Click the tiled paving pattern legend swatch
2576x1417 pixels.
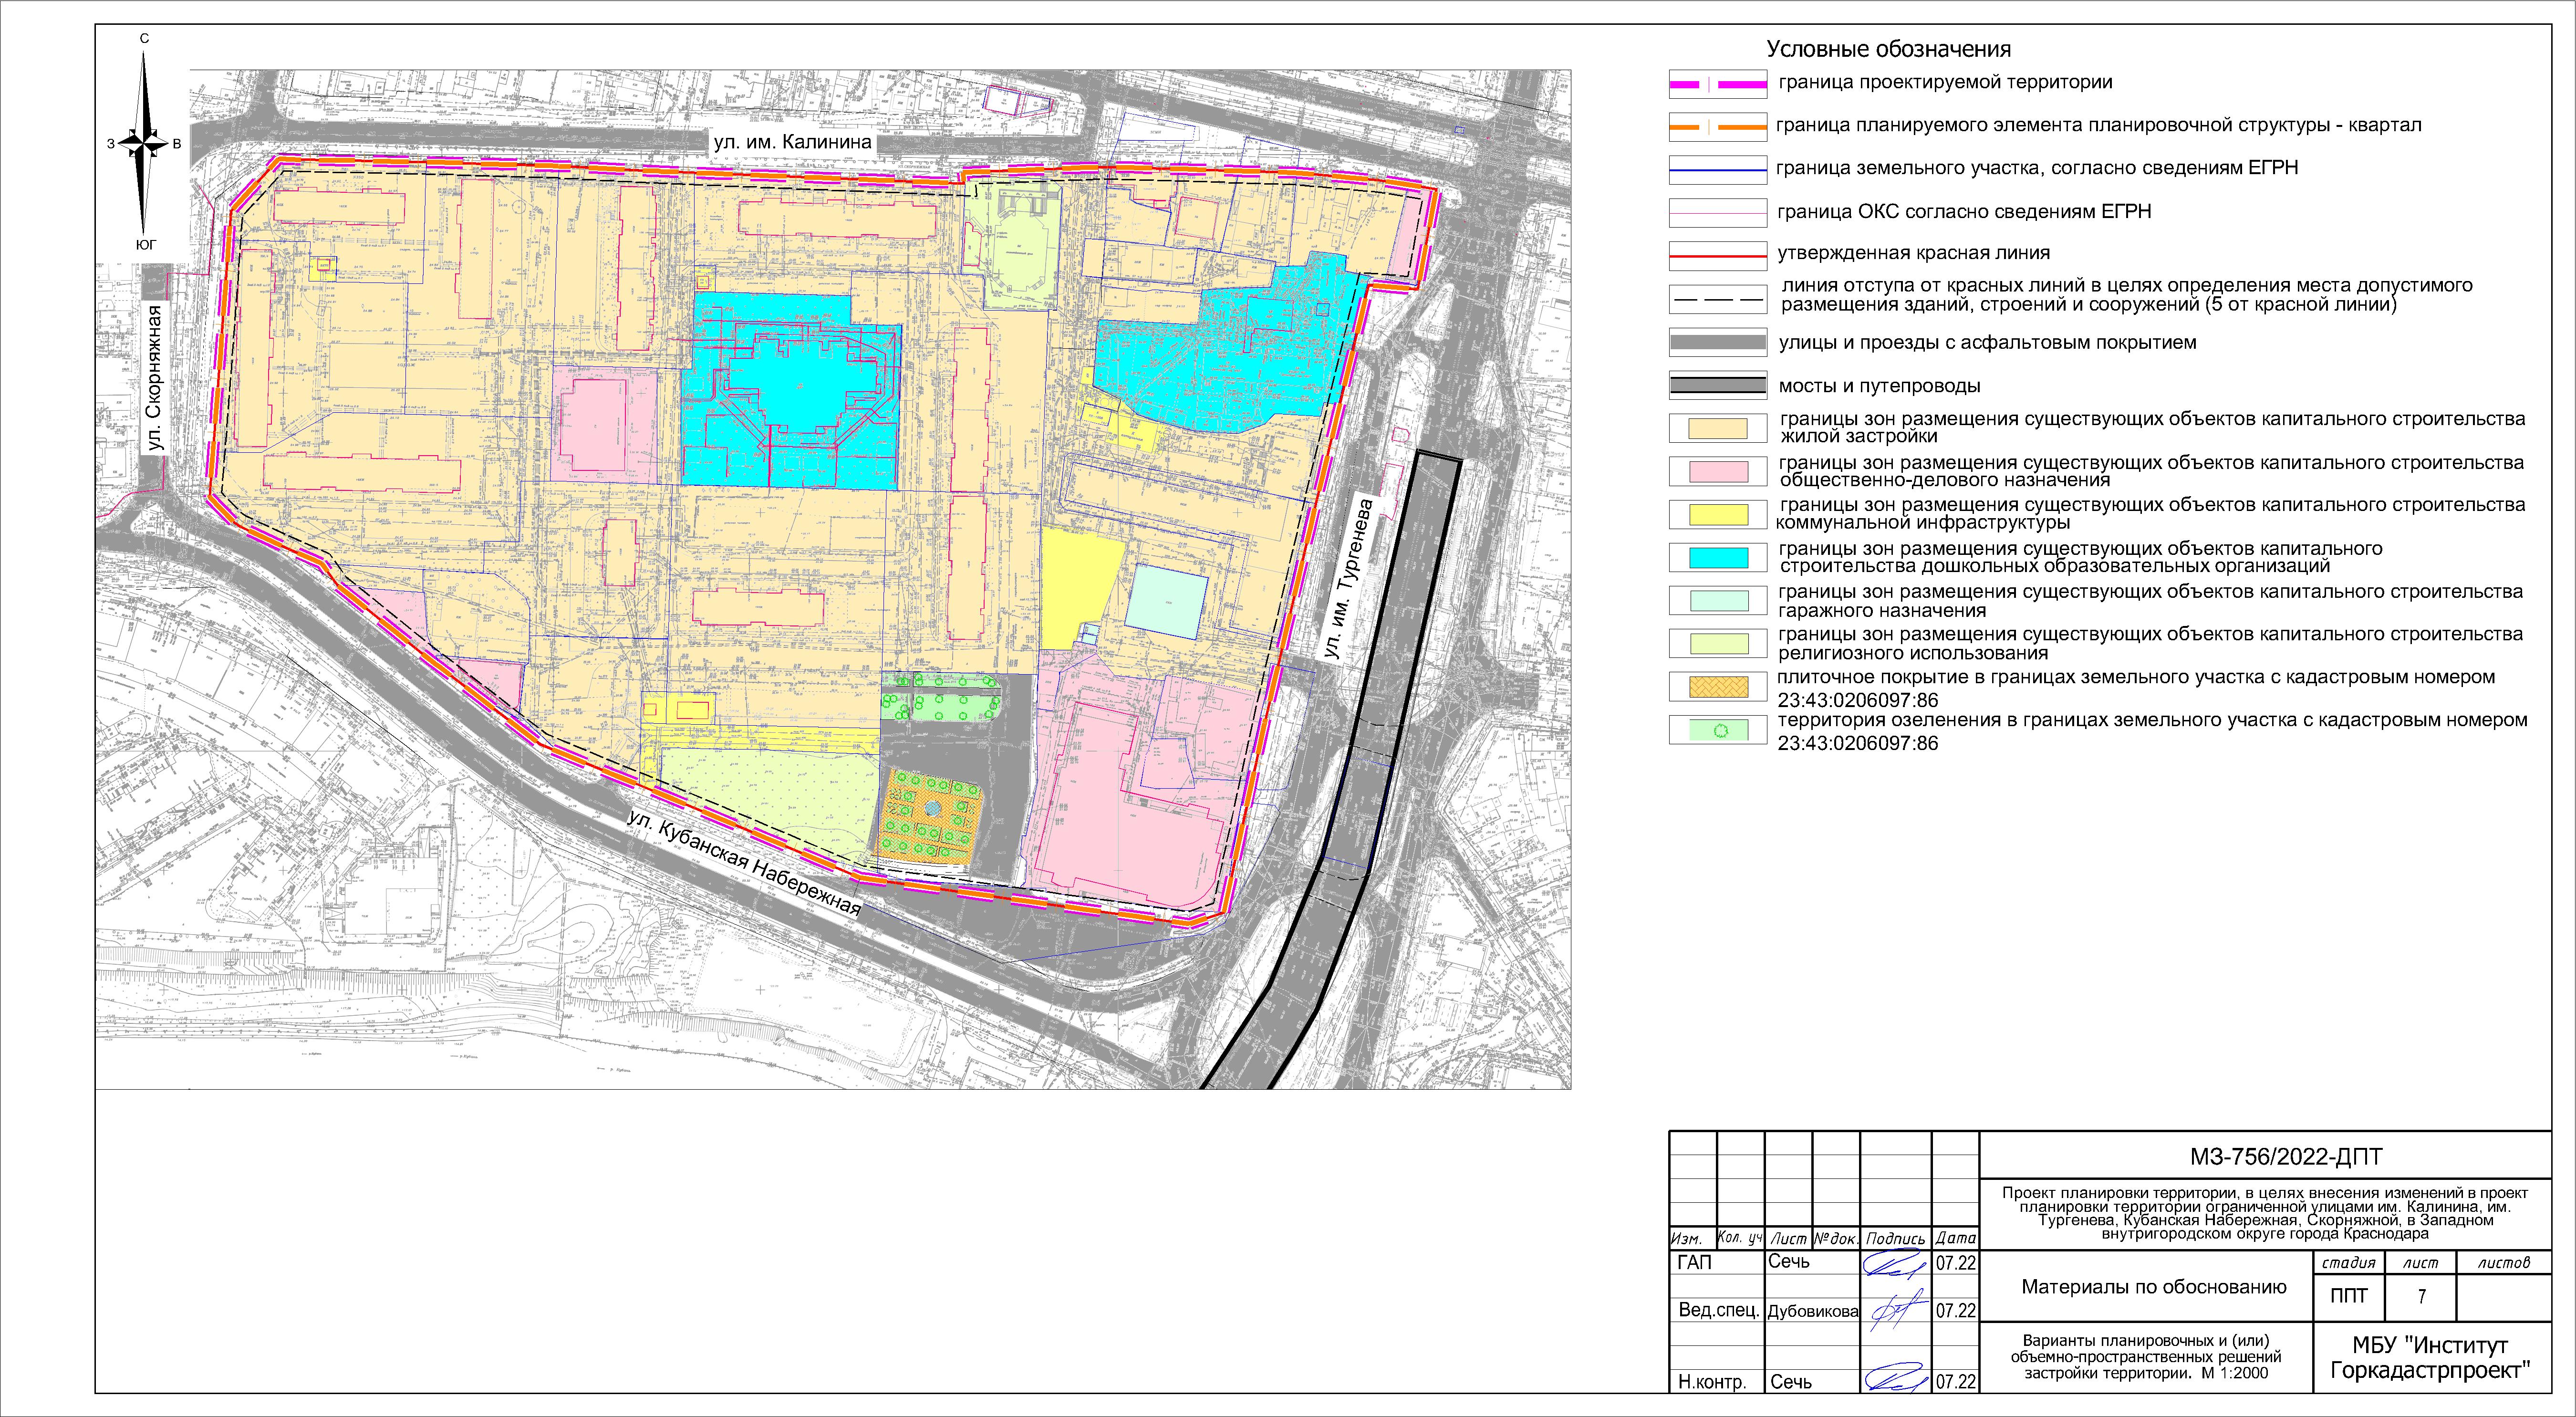(x=1718, y=687)
